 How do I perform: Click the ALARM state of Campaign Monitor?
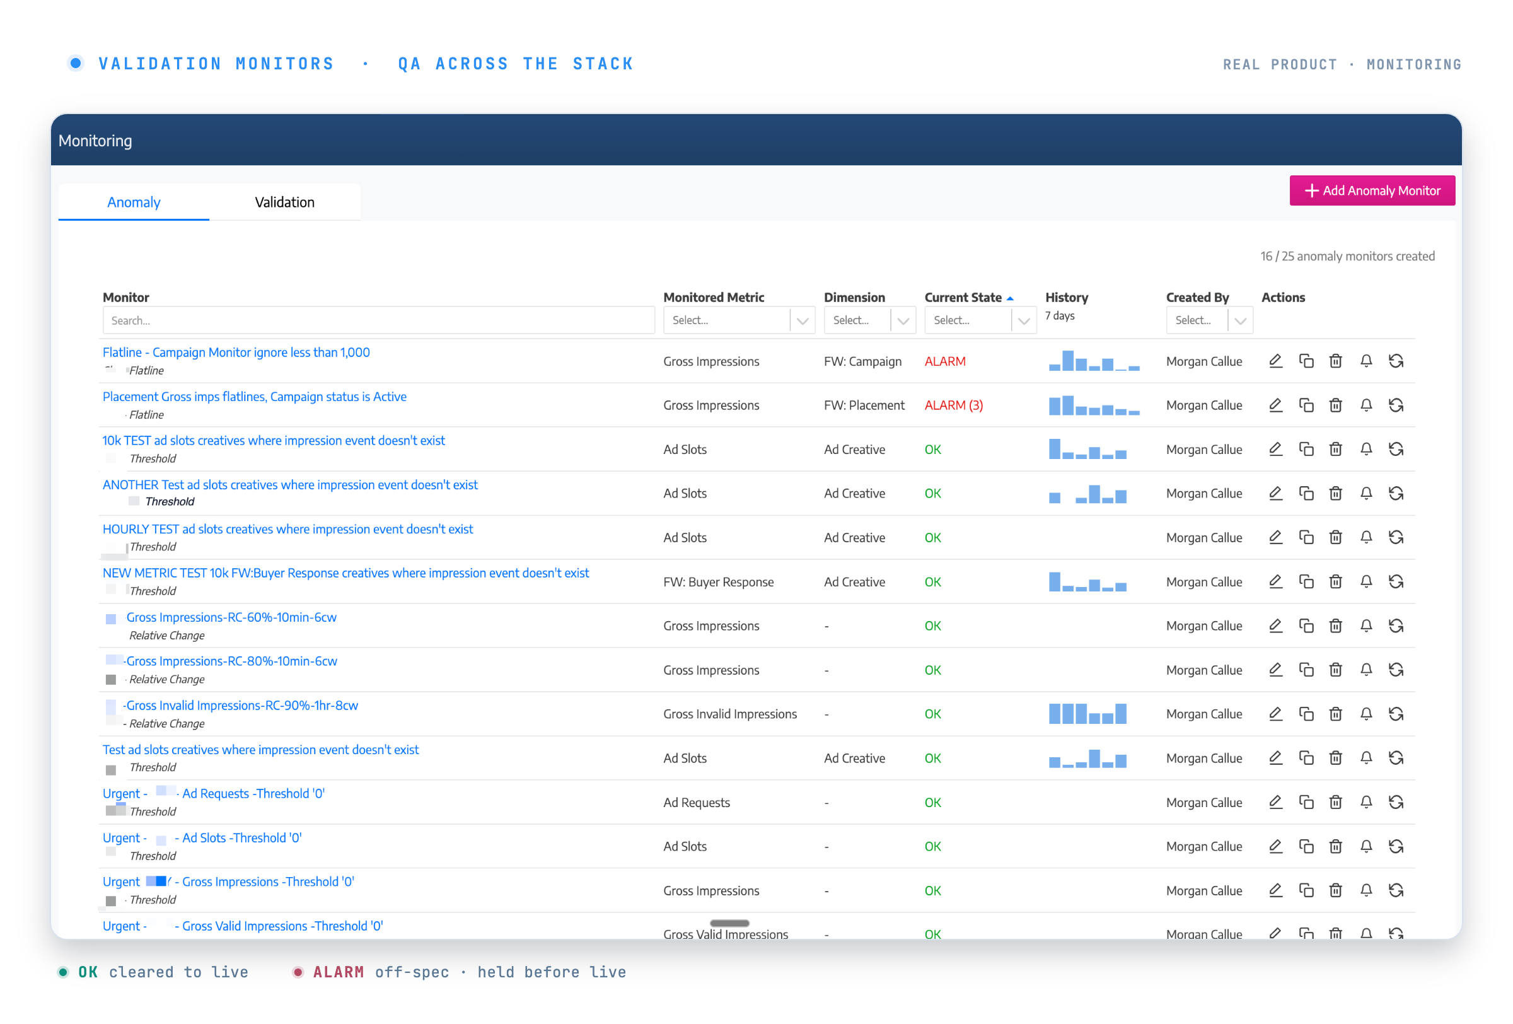[x=944, y=361]
